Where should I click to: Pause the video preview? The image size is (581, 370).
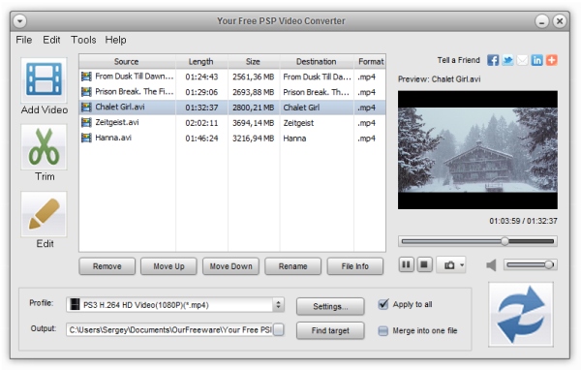pos(406,264)
